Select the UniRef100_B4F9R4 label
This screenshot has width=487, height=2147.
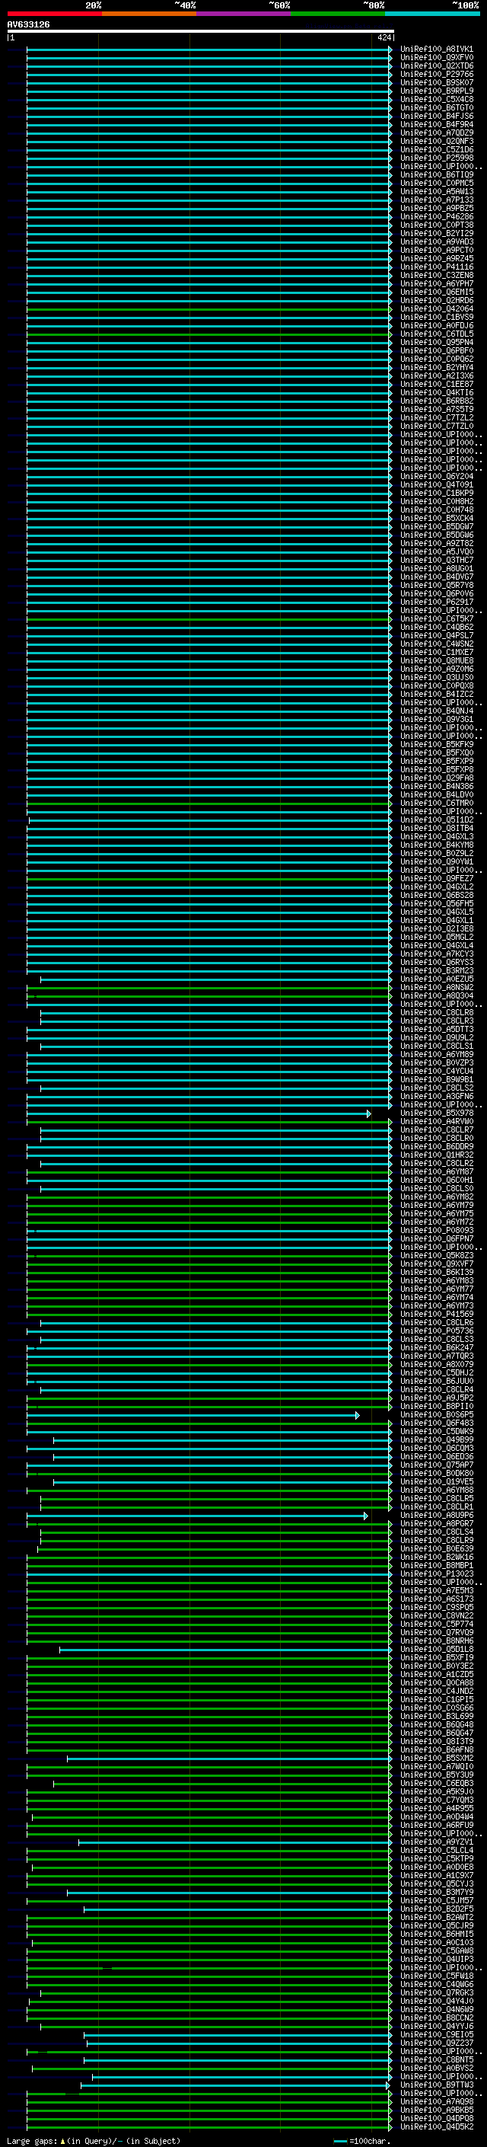coord(436,124)
